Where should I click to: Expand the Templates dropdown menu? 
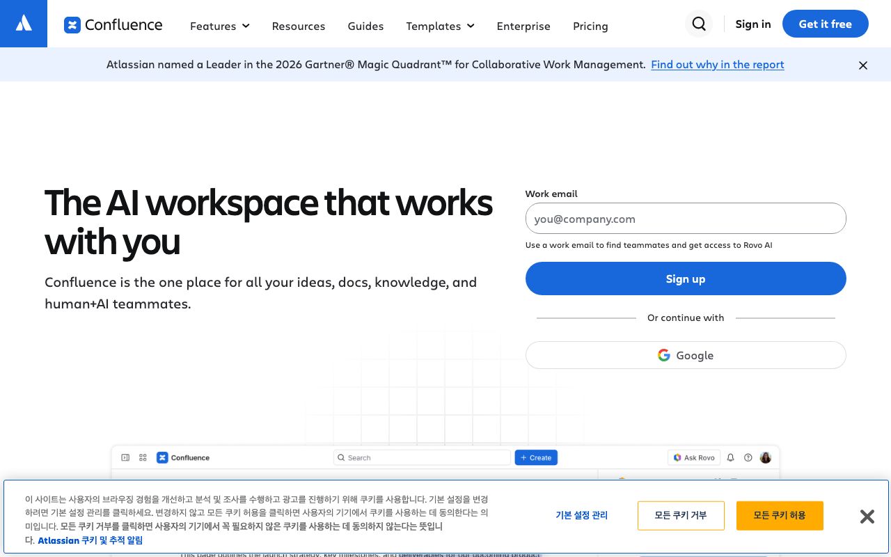[440, 26]
